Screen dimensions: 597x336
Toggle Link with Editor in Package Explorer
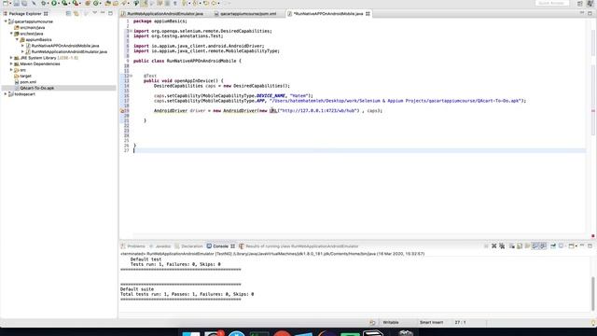(x=76, y=13)
